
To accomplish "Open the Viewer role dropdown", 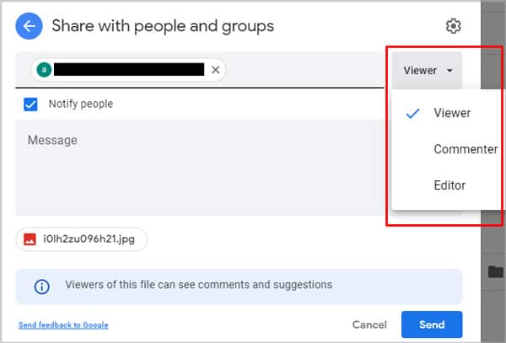I will [x=428, y=70].
